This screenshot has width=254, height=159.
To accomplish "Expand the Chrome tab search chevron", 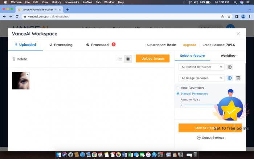I will tap(250, 9).
